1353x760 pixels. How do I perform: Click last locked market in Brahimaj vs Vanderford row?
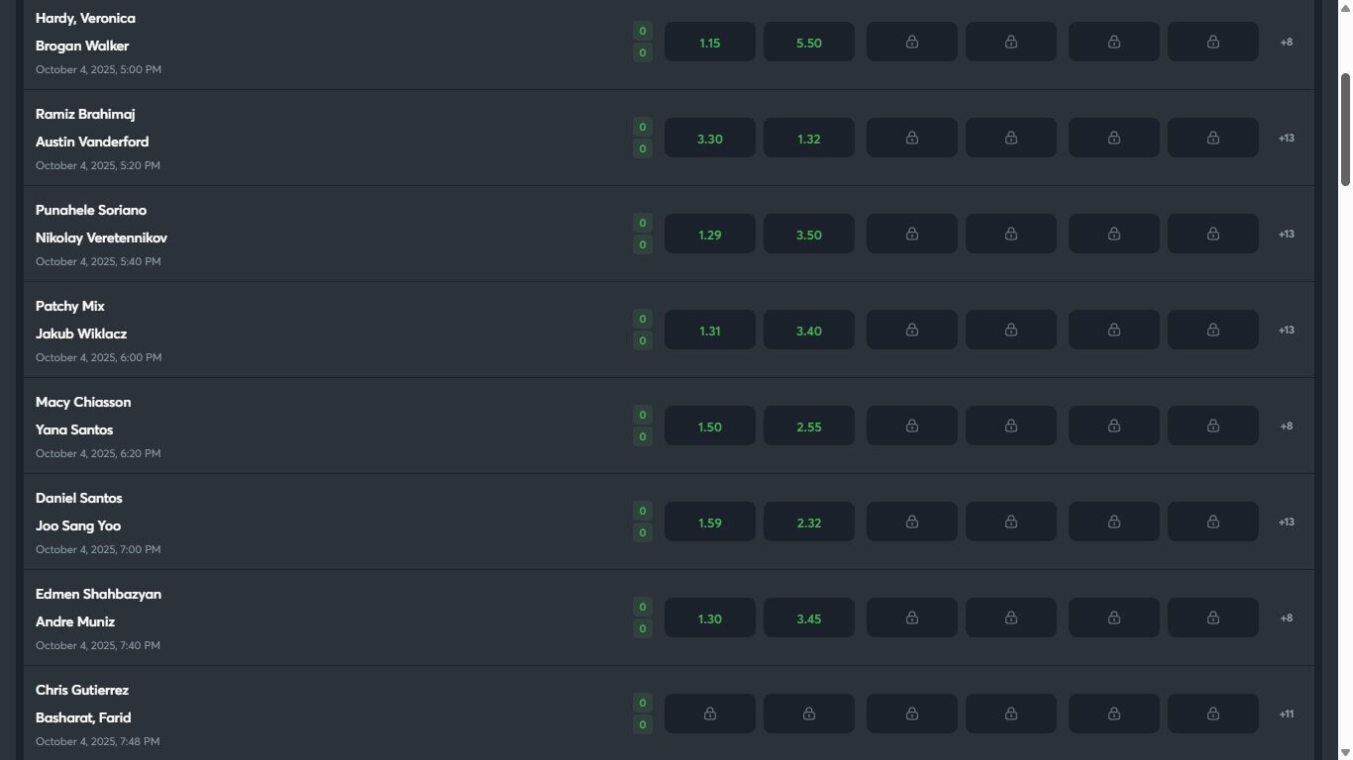click(x=1212, y=139)
